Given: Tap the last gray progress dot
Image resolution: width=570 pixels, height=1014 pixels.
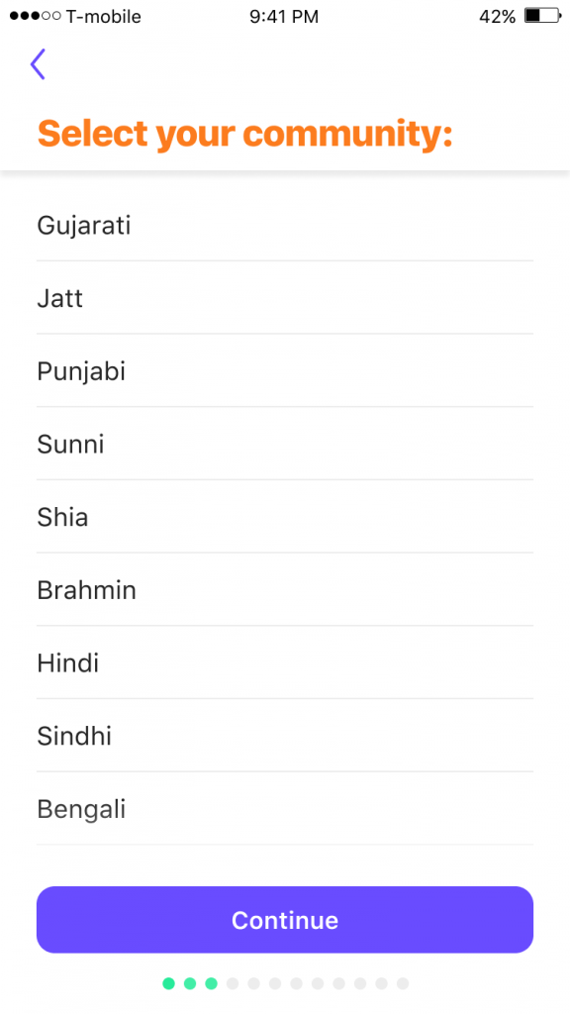Looking at the screenshot, I should point(403,983).
